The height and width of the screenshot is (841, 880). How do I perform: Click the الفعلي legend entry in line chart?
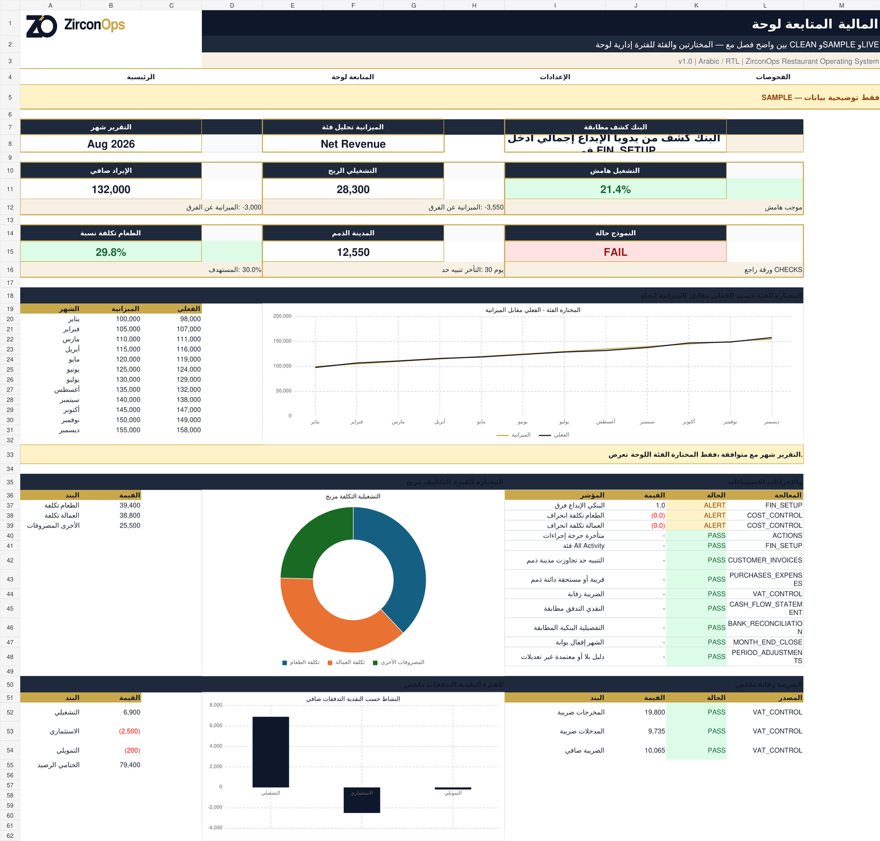coord(554,435)
